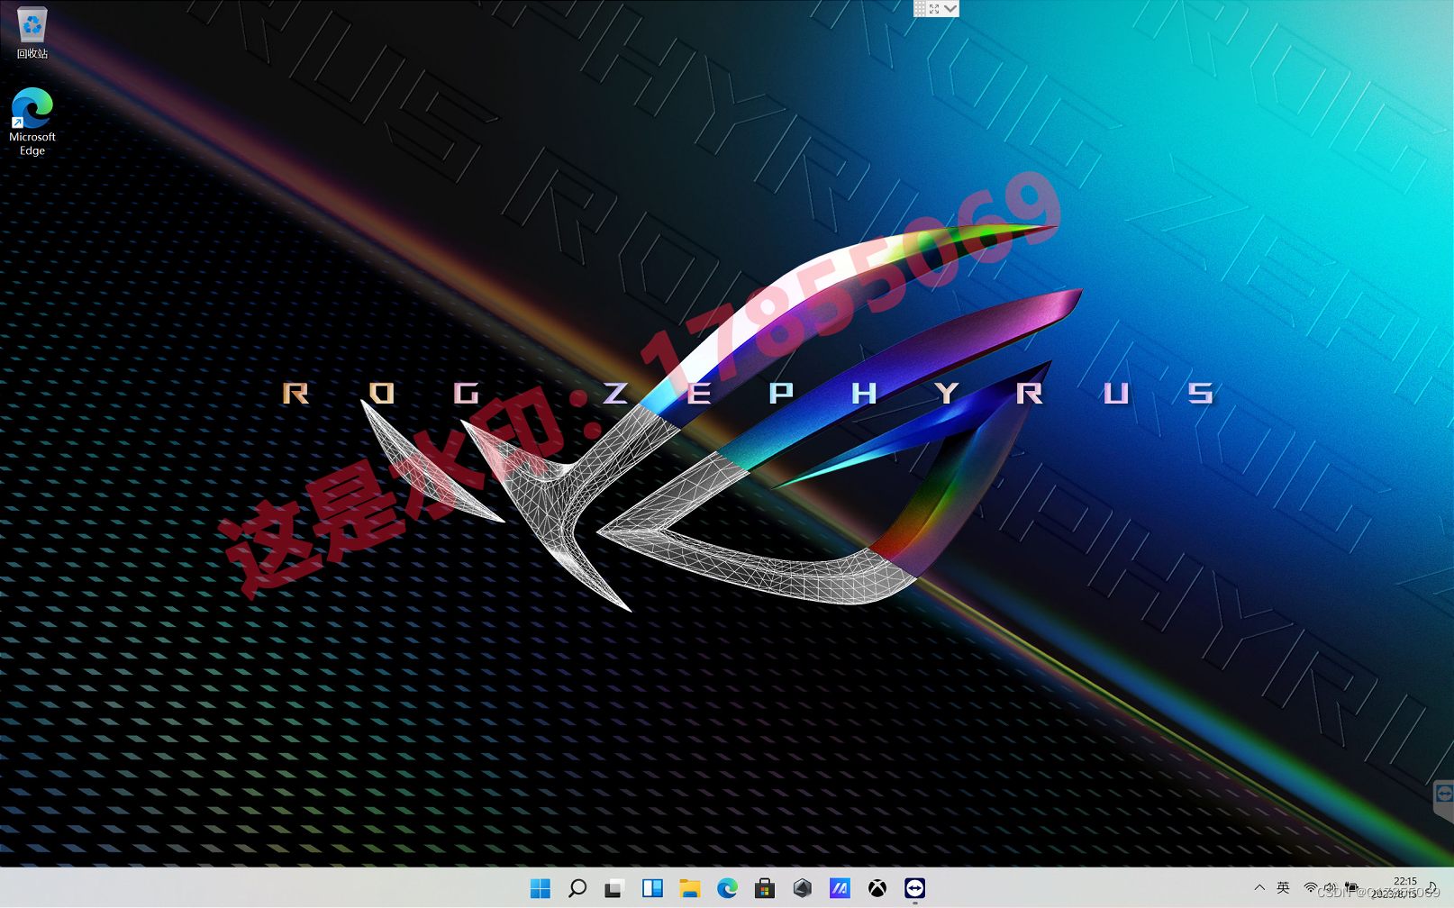The width and height of the screenshot is (1454, 908).
Task: Click the do-not-disturb moon icon in the tray
Action: click(x=1432, y=888)
